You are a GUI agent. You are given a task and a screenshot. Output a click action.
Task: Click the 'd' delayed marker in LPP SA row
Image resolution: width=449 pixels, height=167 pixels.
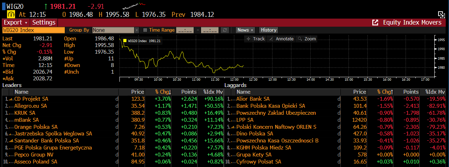click(x=339, y=120)
